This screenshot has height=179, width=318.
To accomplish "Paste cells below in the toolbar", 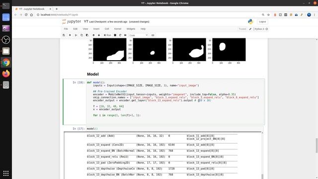I will coord(87,35).
